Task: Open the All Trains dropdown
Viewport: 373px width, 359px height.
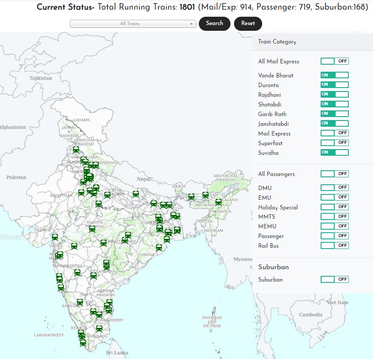Action: (x=133, y=24)
